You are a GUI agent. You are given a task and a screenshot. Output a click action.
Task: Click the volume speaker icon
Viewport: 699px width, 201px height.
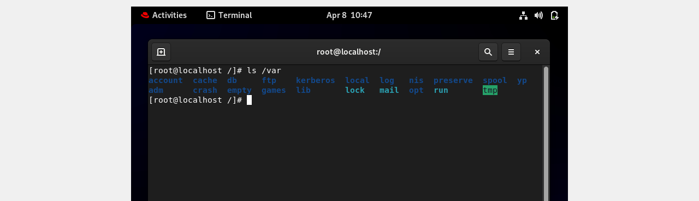(x=538, y=15)
